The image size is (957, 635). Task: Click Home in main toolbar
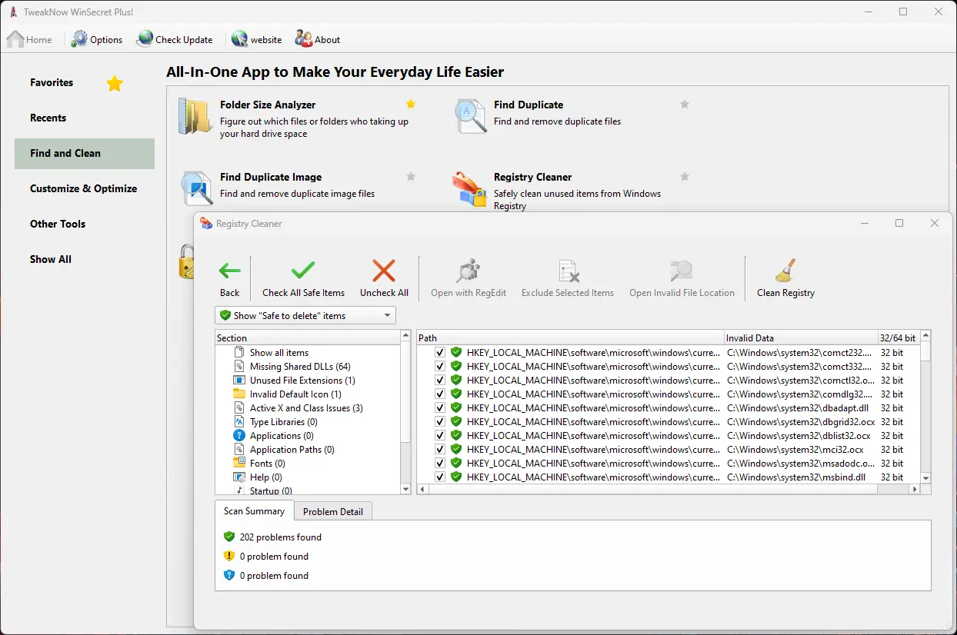(x=30, y=39)
